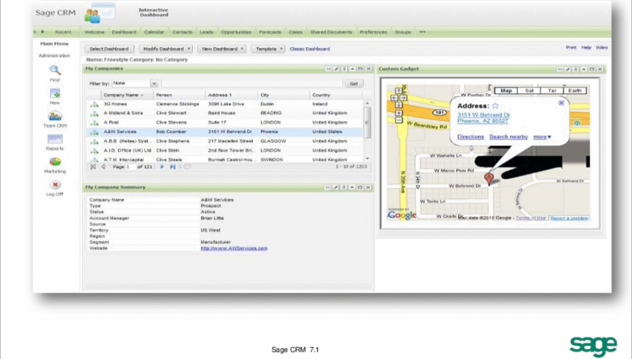Open Administration in the Main Menu
This screenshot has width=632, height=359.
coord(54,56)
